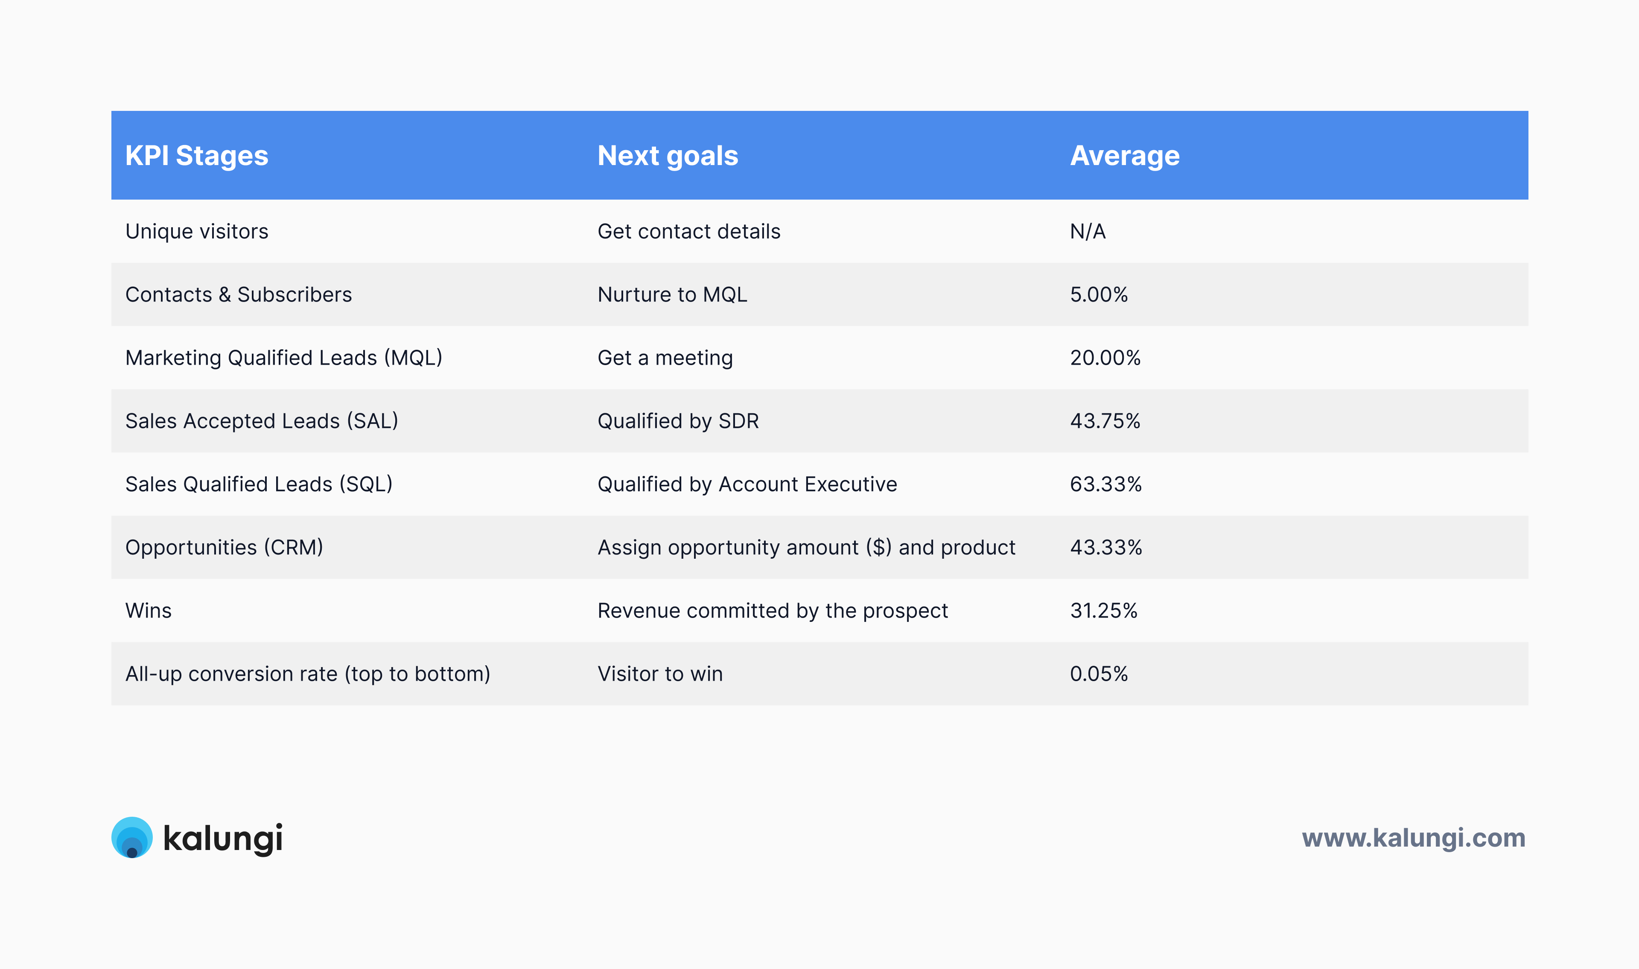Click the KPI Stages column header
The image size is (1639, 969).
pyautogui.click(x=197, y=155)
